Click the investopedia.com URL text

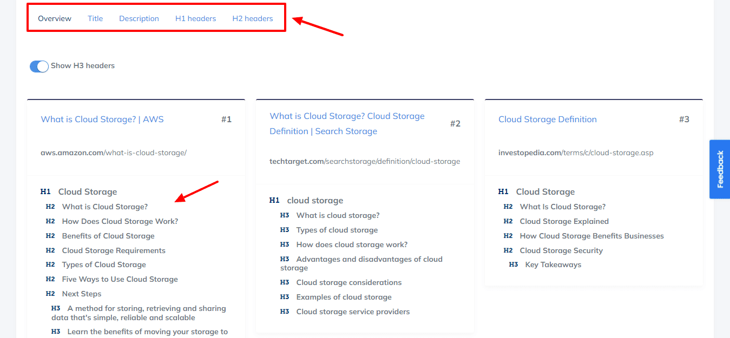point(576,153)
